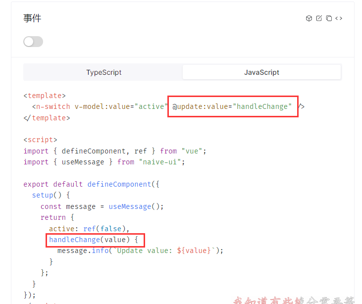
Task: Click the 事件 section heading
Action: click(x=32, y=18)
